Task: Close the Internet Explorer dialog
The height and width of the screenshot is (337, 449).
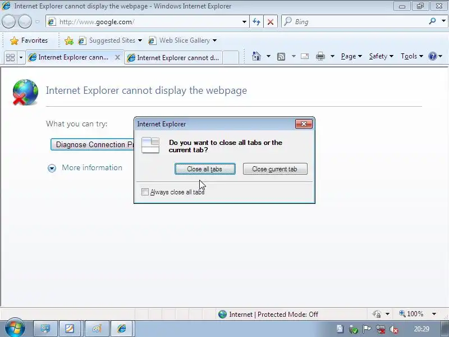Action: click(304, 124)
